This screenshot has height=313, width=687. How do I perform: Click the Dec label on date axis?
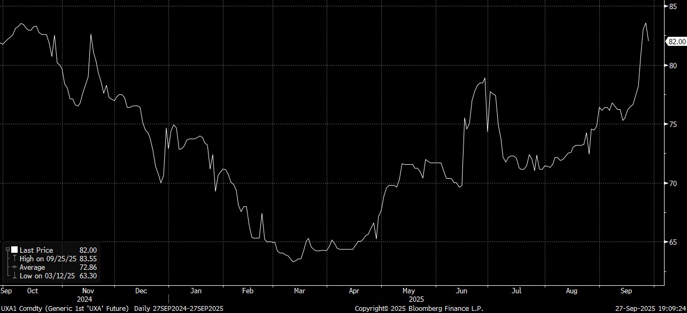coord(141,291)
